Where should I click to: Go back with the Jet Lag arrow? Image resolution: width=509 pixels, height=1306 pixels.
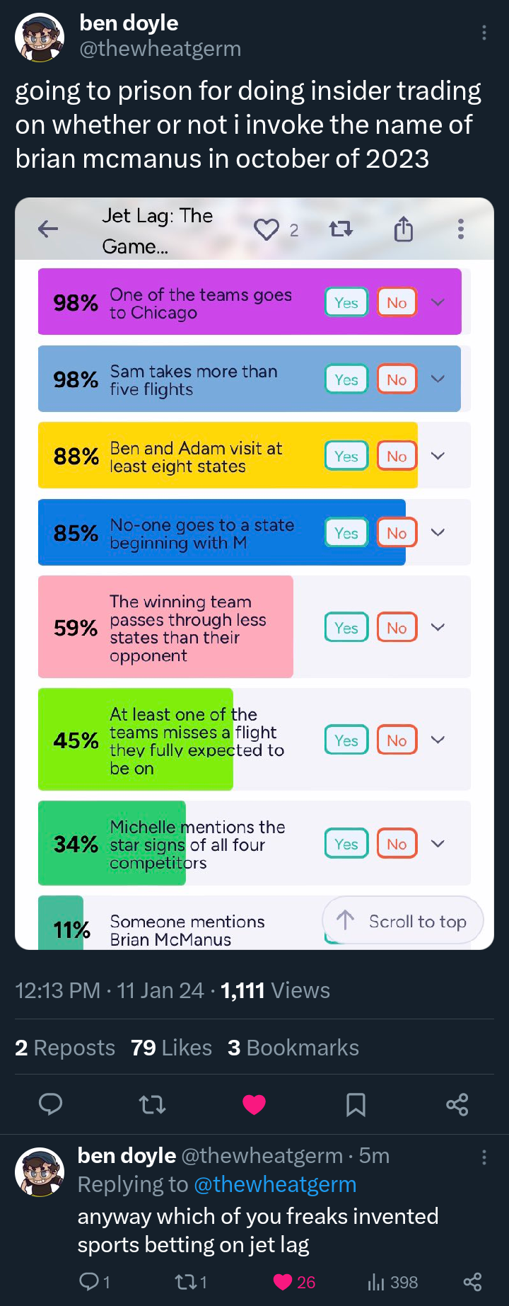coord(48,229)
